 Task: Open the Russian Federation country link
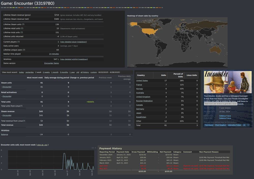coord(144,101)
